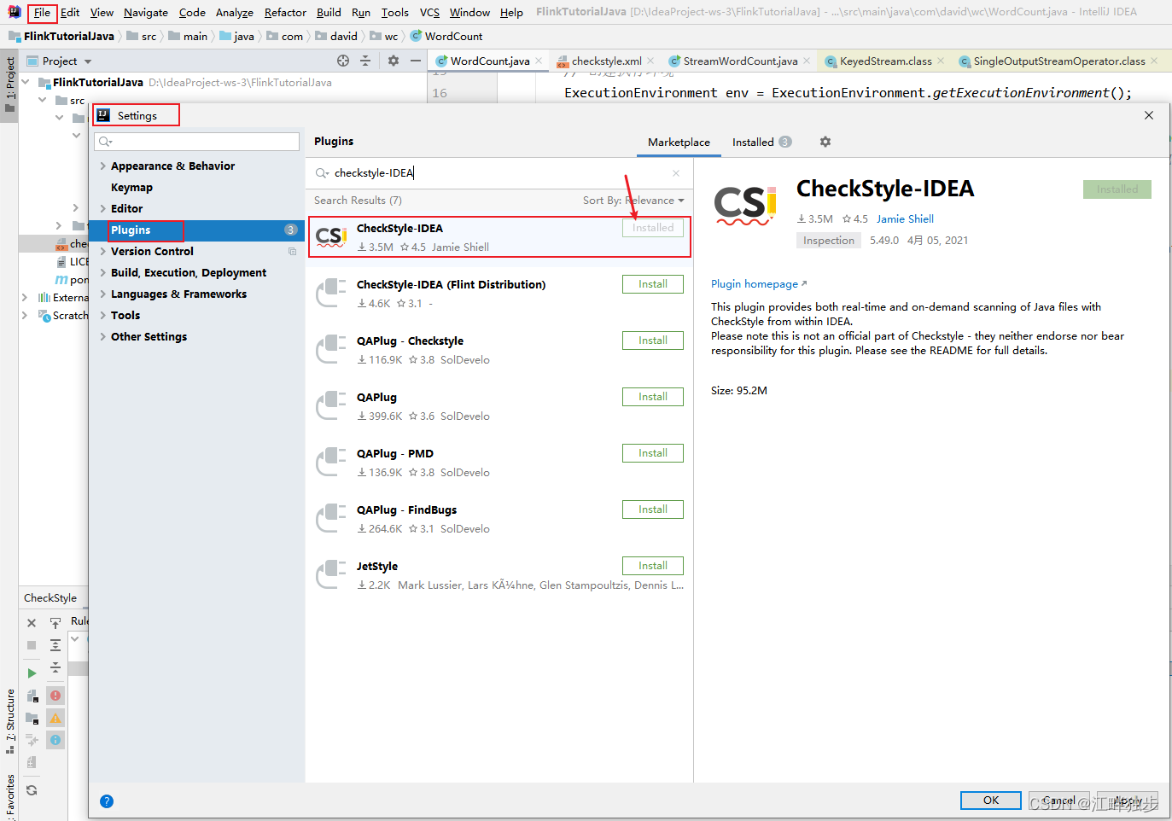Toggle the blue info severity filter

(x=55, y=739)
